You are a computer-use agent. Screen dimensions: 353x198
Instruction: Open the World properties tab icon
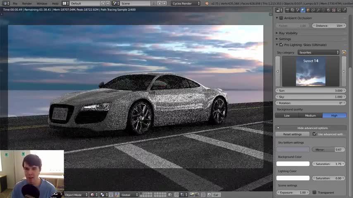pos(303,10)
